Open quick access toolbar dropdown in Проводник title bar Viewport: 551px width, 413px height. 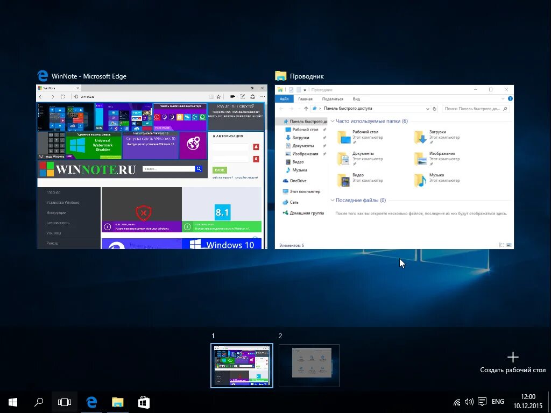tap(305, 90)
